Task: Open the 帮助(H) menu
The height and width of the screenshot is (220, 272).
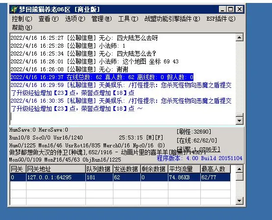Action: point(22,27)
